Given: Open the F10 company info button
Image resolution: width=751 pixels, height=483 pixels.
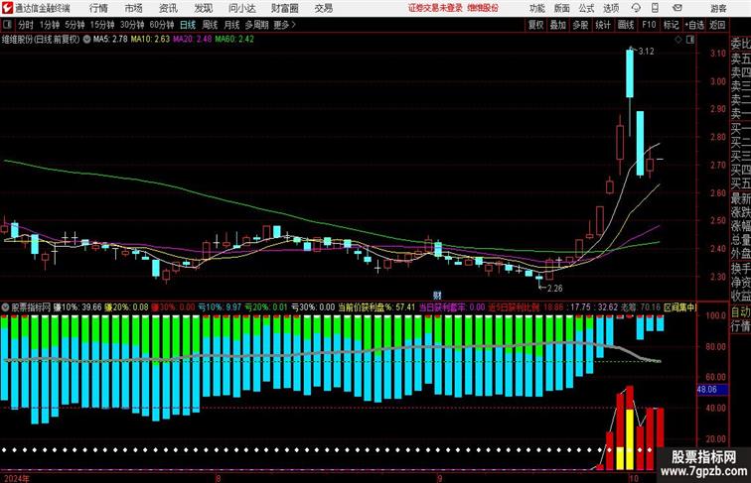Looking at the screenshot, I should click(x=649, y=25).
